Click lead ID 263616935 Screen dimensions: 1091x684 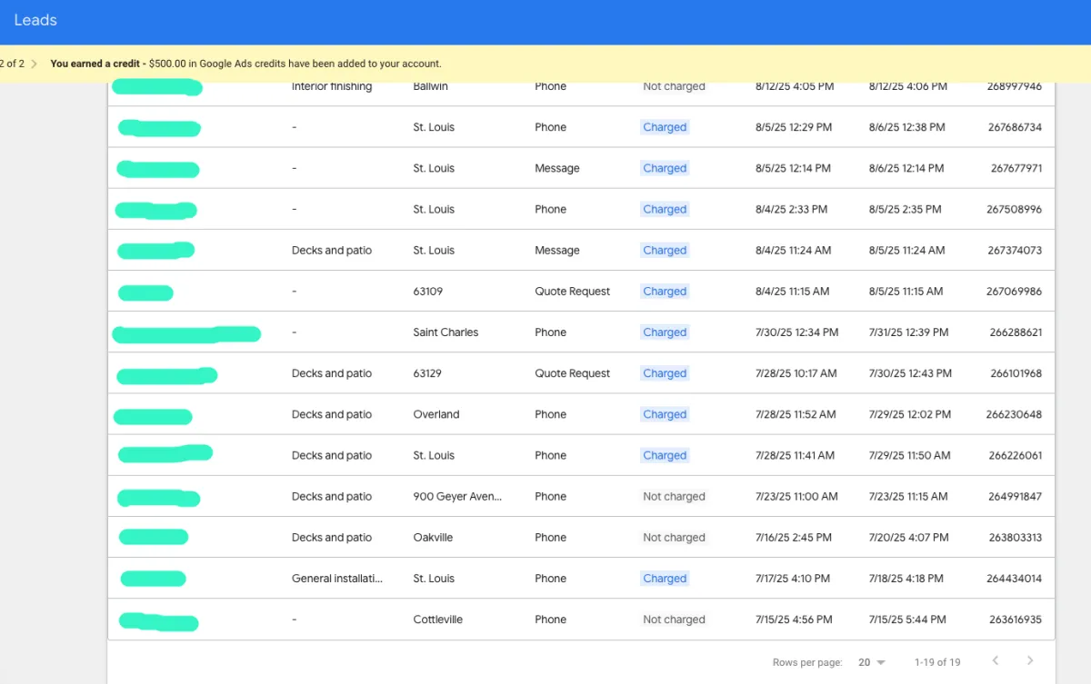pos(1016,620)
